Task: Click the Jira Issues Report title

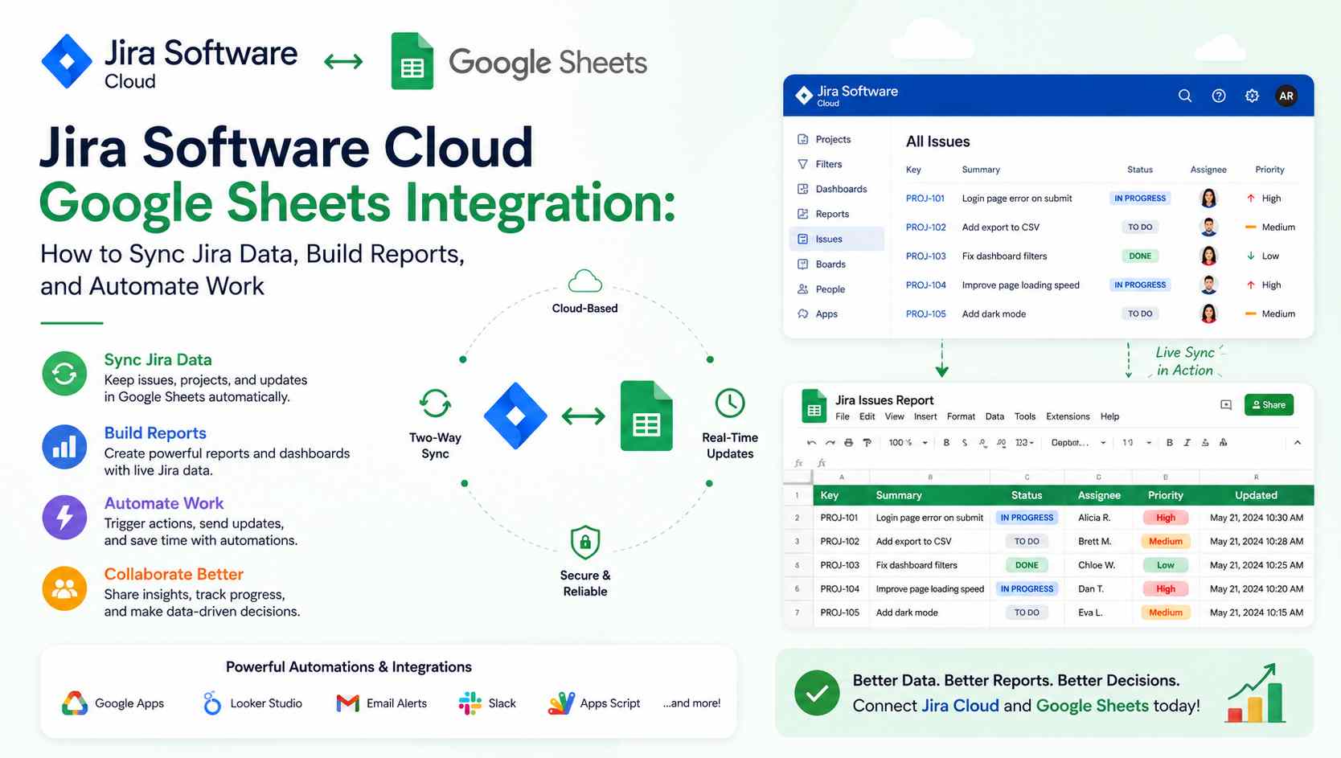Action: [884, 400]
